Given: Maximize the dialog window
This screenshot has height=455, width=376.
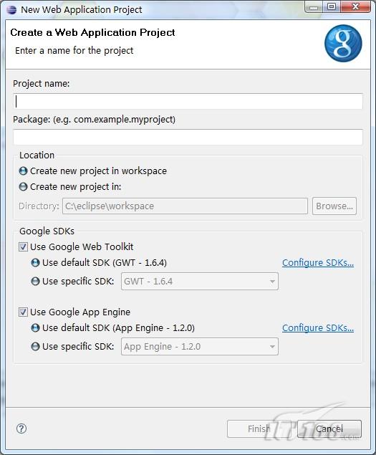Looking at the screenshot, I should 332,7.
